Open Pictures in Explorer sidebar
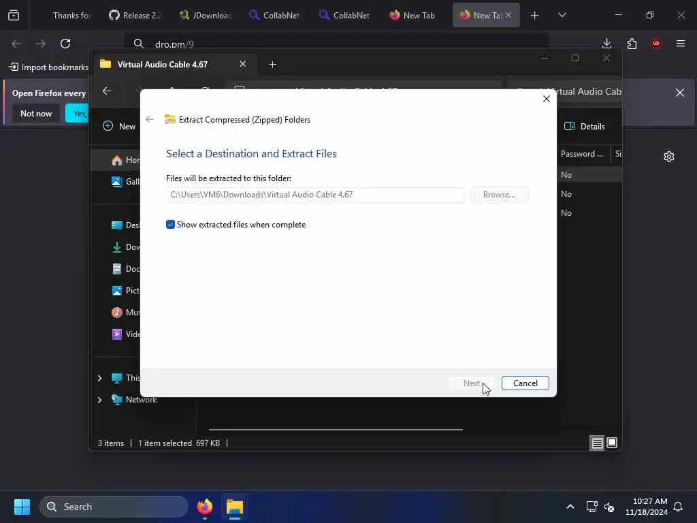 point(126,290)
